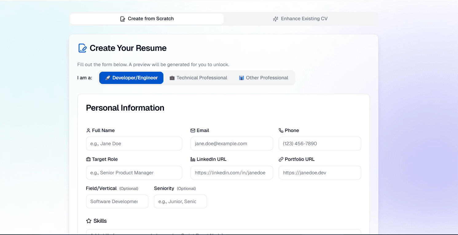The height and width of the screenshot is (235, 458).
Task: Click the Field/Vertical input box
Action: pos(117,201)
